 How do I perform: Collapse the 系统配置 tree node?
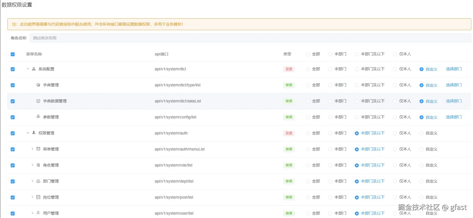coord(28,69)
